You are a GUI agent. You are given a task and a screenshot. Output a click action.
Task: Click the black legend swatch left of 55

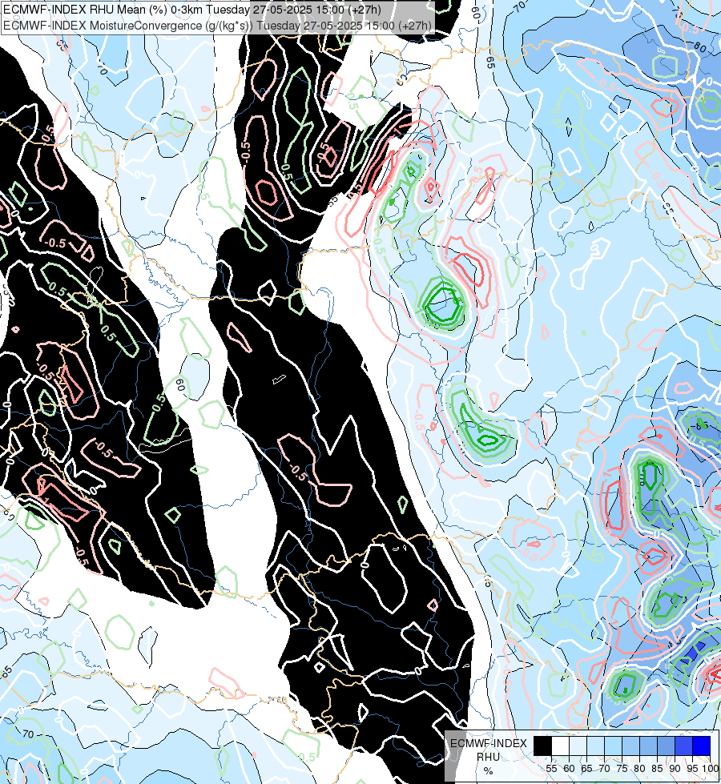542,746
